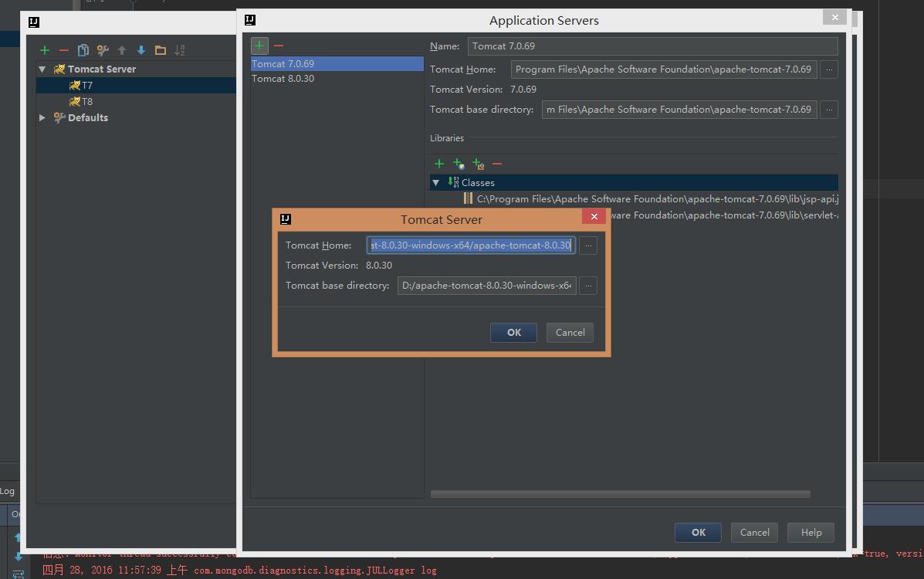Click the Tomcat Version 7.0.69 value
This screenshot has width=924, height=579.
[x=523, y=90]
